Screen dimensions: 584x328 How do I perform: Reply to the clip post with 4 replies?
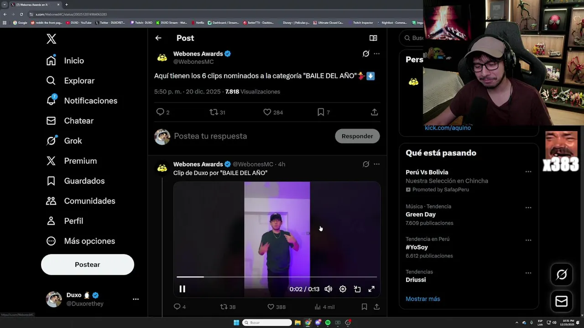point(180,307)
